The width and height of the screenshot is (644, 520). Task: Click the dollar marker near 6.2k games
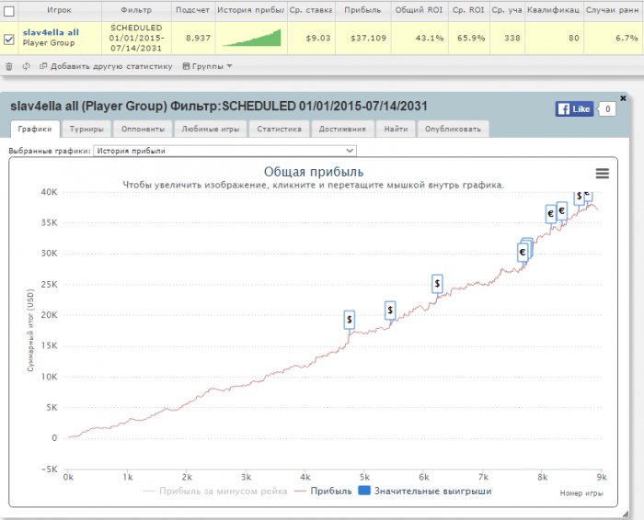click(x=437, y=283)
